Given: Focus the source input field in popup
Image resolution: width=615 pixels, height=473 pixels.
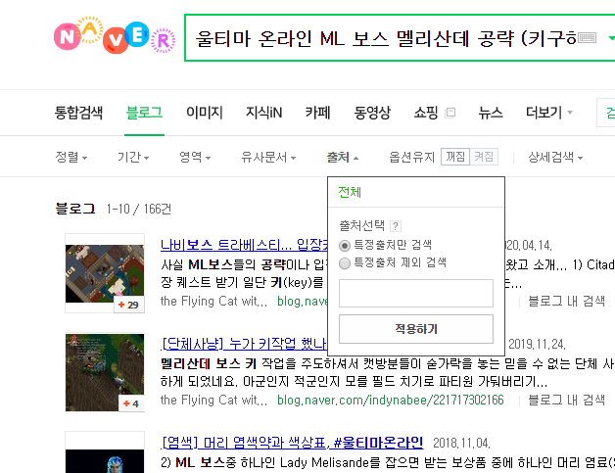Looking at the screenshot, I should click(416, 294).
